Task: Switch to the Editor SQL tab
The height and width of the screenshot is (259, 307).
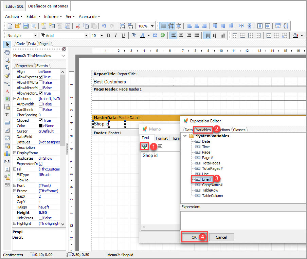Action: pyautogui.click(x=15, y=6)
